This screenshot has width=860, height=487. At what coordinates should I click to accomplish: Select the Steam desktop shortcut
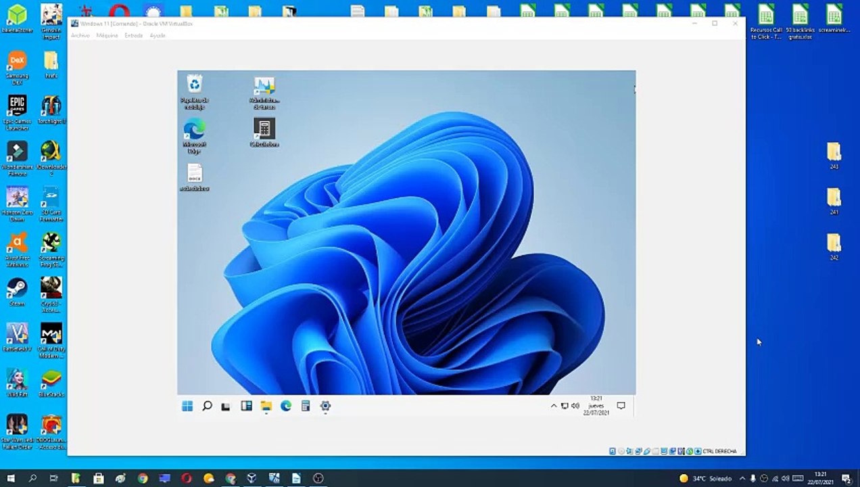[17, 292]
